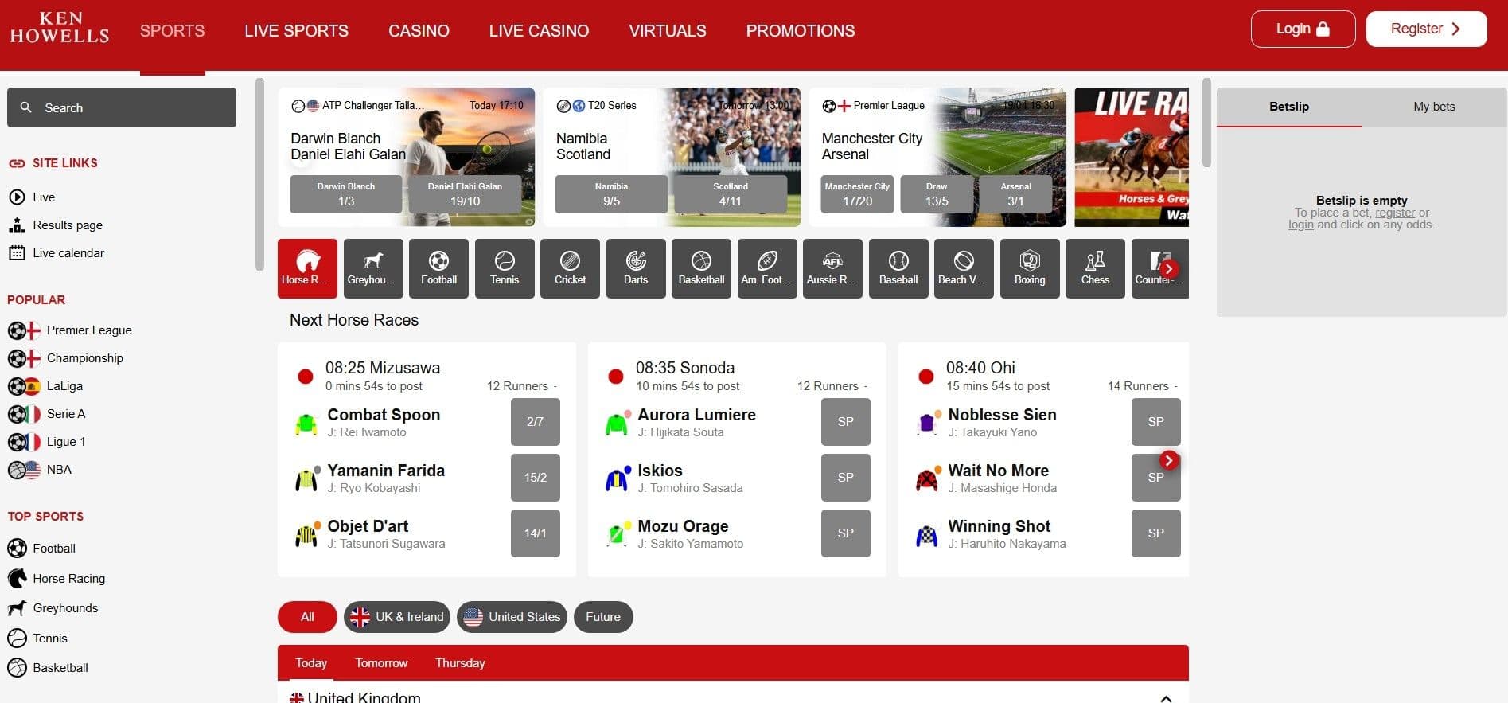Image resolution: width=1508 pixels, height=703 pixels.
Task: Bet on Darwin Blanch at 1/3
Action: pos(346,194)
